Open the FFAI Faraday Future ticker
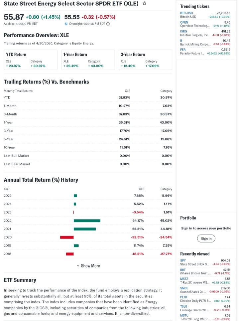The width and height of the screenshot is (239, 321). click(183, 50)
